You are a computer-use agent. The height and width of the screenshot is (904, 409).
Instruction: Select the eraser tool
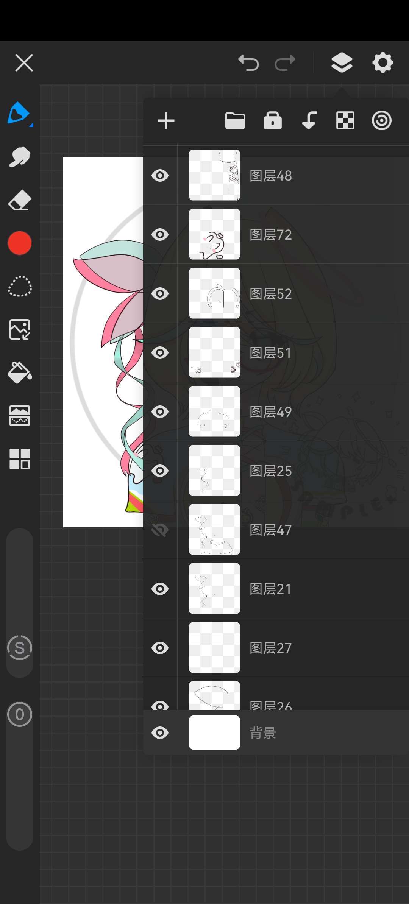20,200
